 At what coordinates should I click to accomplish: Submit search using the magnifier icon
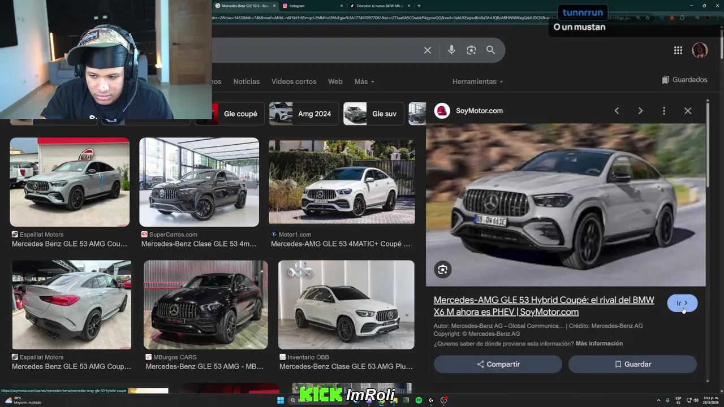[x=491, y=50]
